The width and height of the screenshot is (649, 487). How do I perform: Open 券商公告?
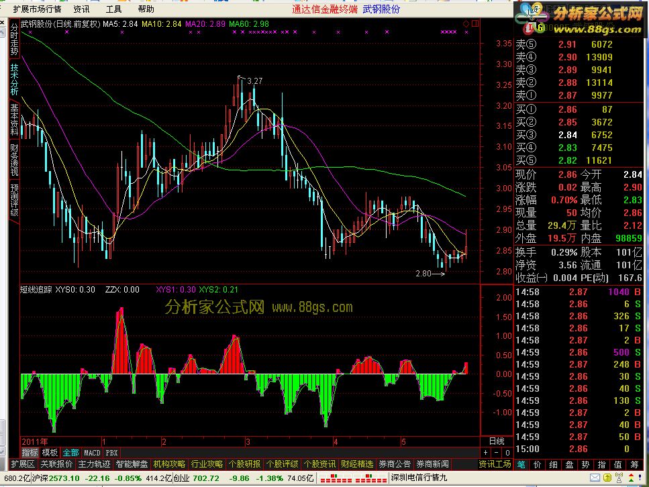395,464
